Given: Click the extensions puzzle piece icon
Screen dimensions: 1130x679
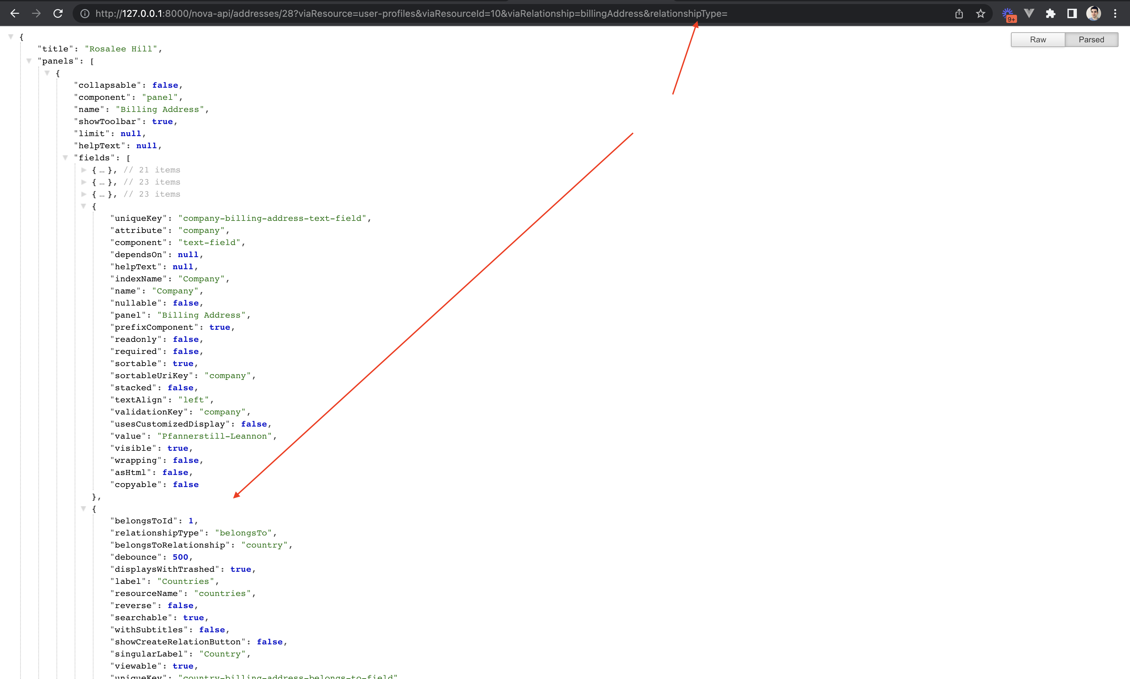Looking at the screenshot, I should click(1050, 13).
